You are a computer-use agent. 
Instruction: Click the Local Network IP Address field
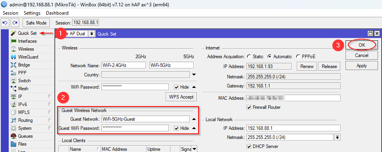pyautogui.click(x=294, y=128)
